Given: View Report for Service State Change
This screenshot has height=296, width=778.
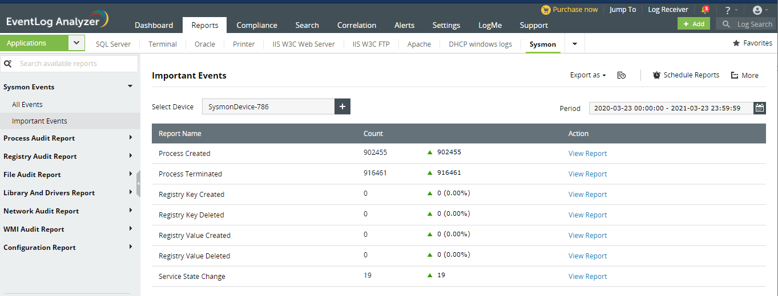Looking at the screenshot, I should (587, 276).
